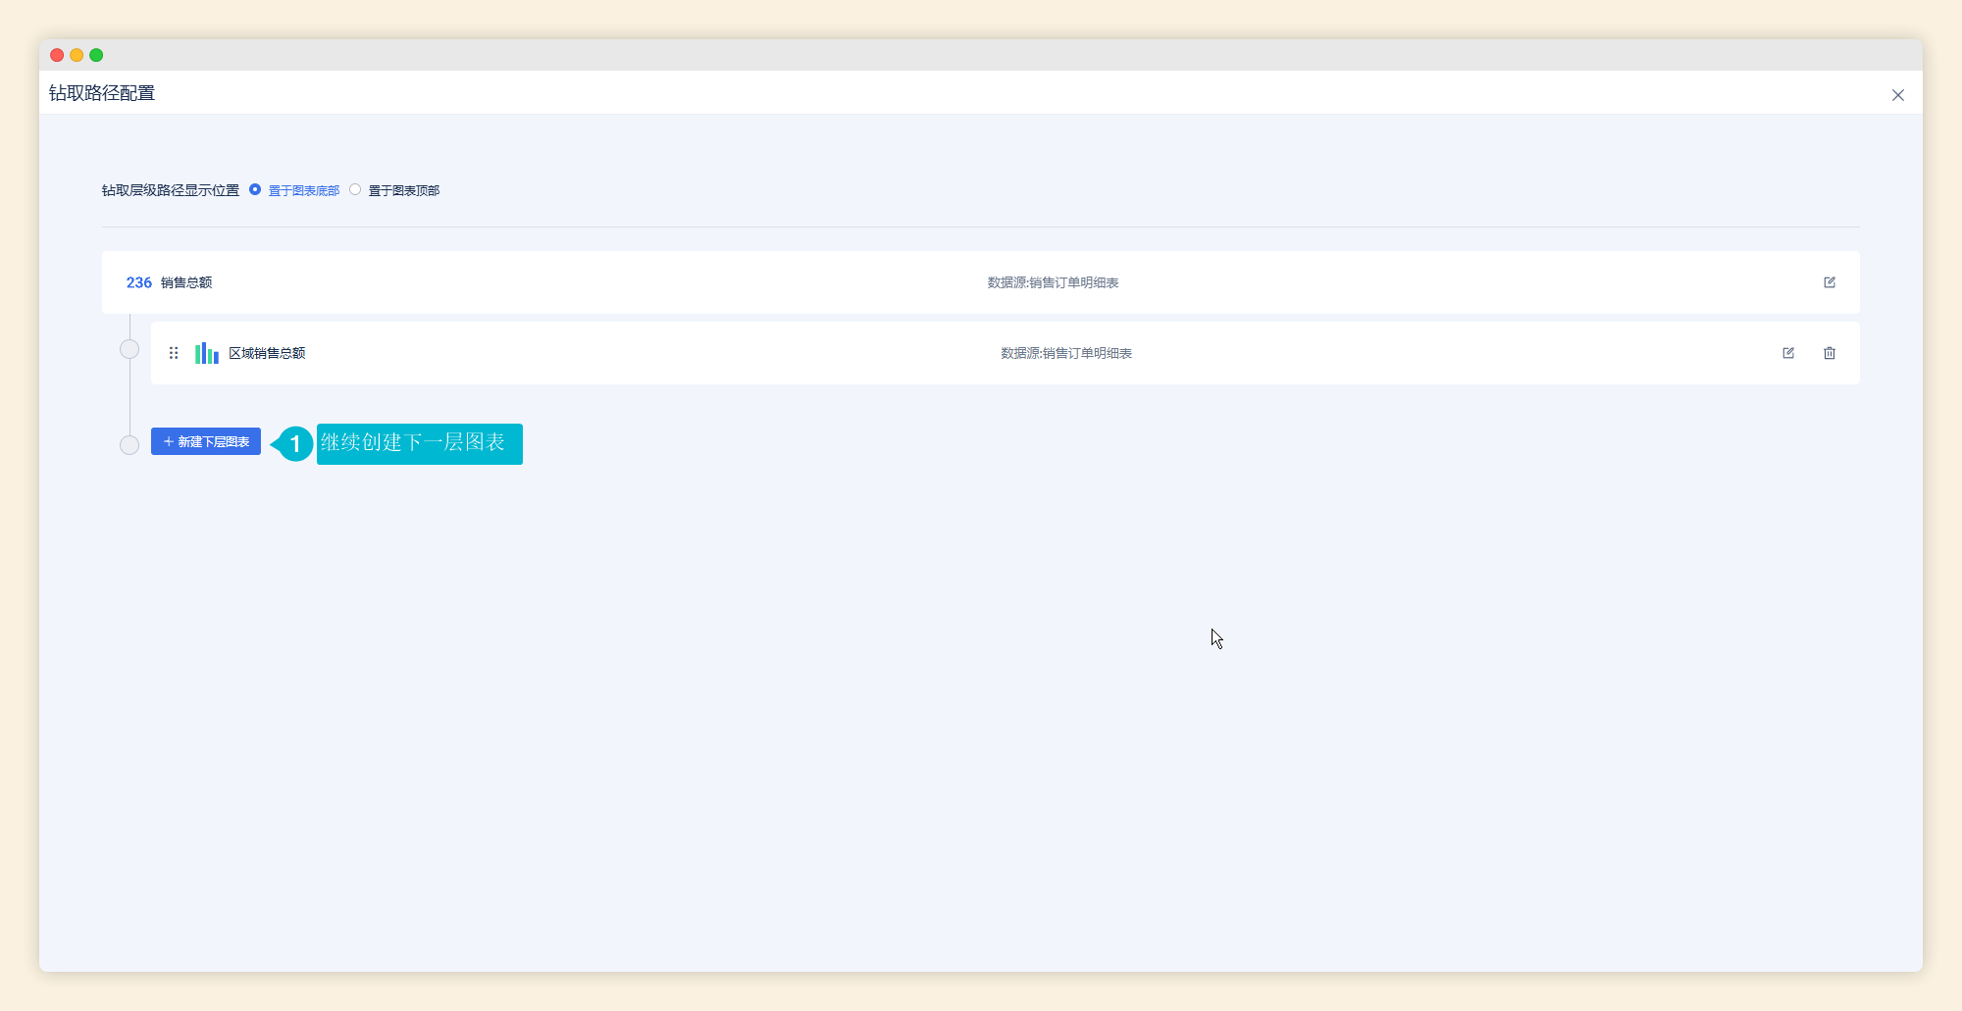1962x1011 pixels.
Task: Click 数据源:销售订单明细表 in 区域销售总额 row
Action: pos(1066,353)
